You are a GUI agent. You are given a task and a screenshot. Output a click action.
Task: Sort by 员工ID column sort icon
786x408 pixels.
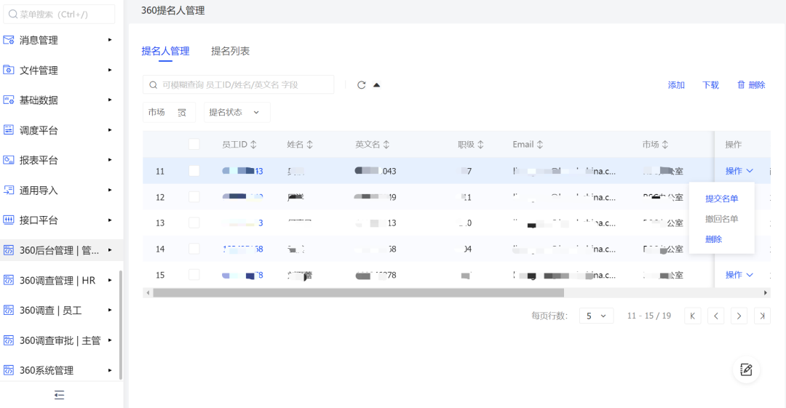click(253, 145)
